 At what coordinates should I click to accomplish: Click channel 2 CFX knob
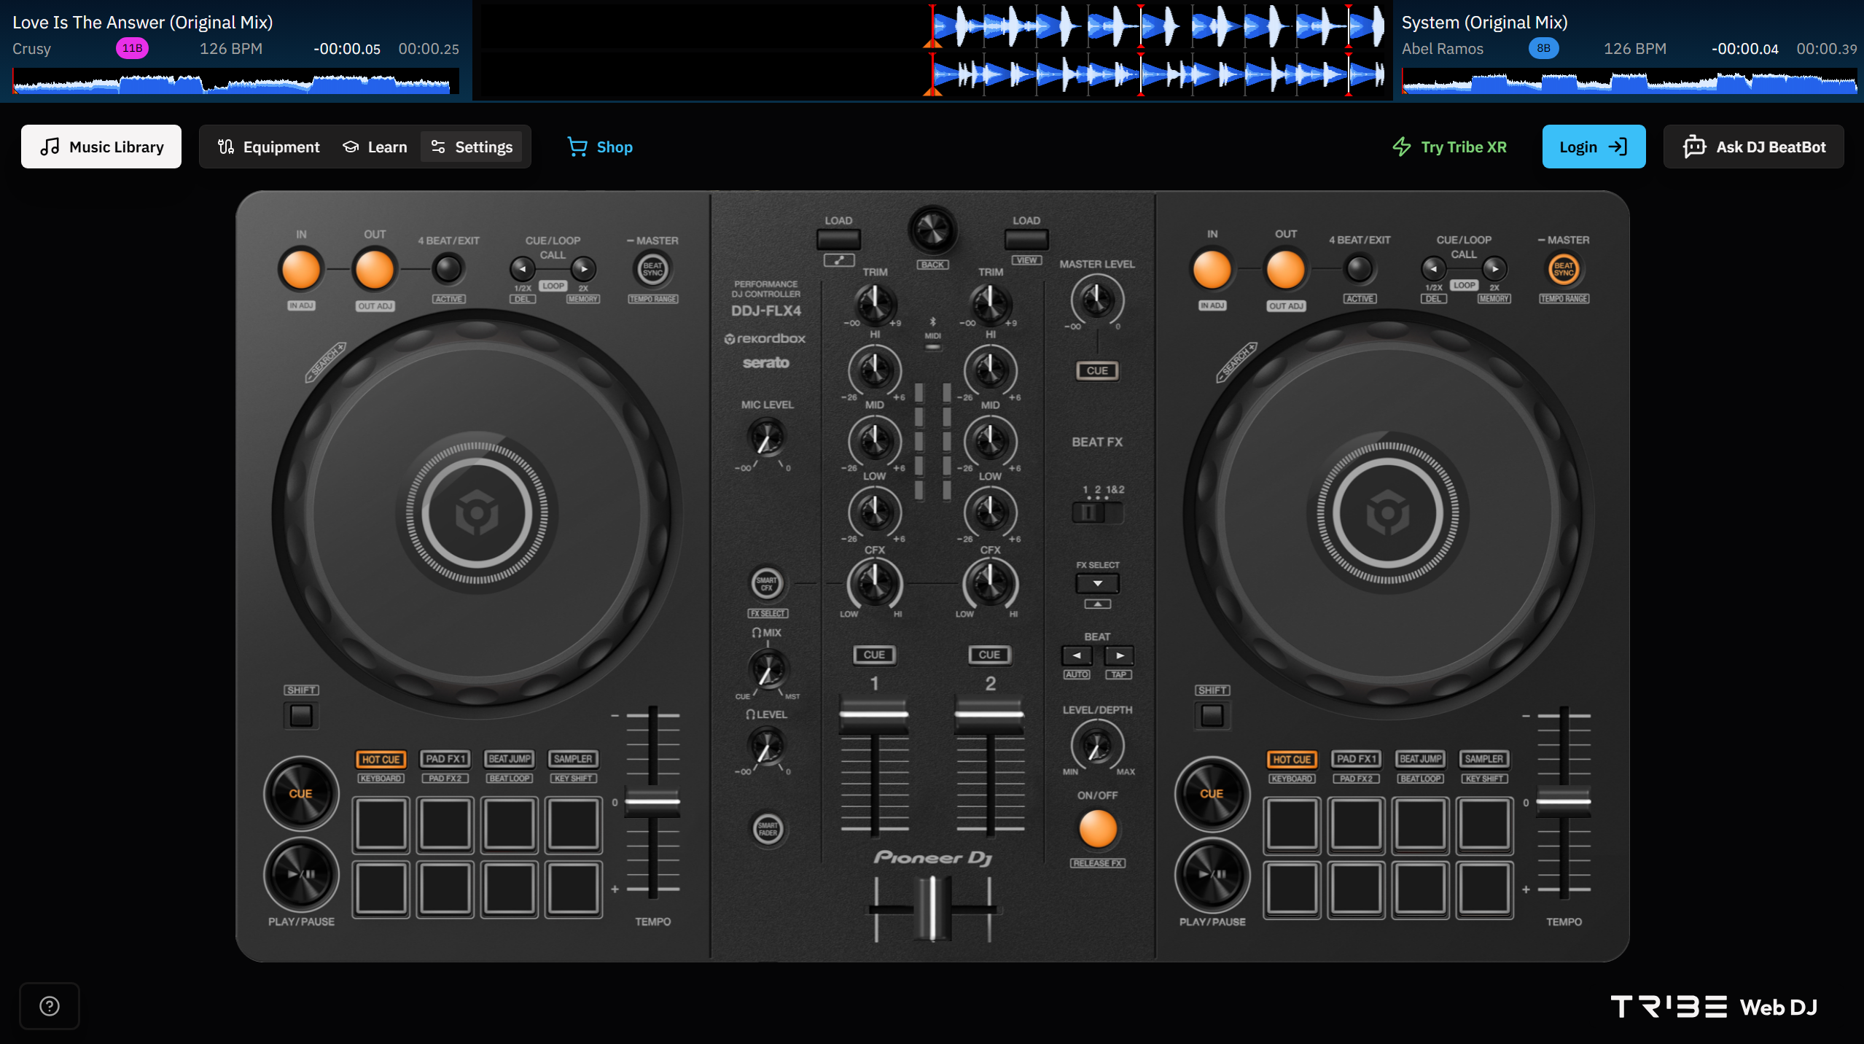click(990, 583)
